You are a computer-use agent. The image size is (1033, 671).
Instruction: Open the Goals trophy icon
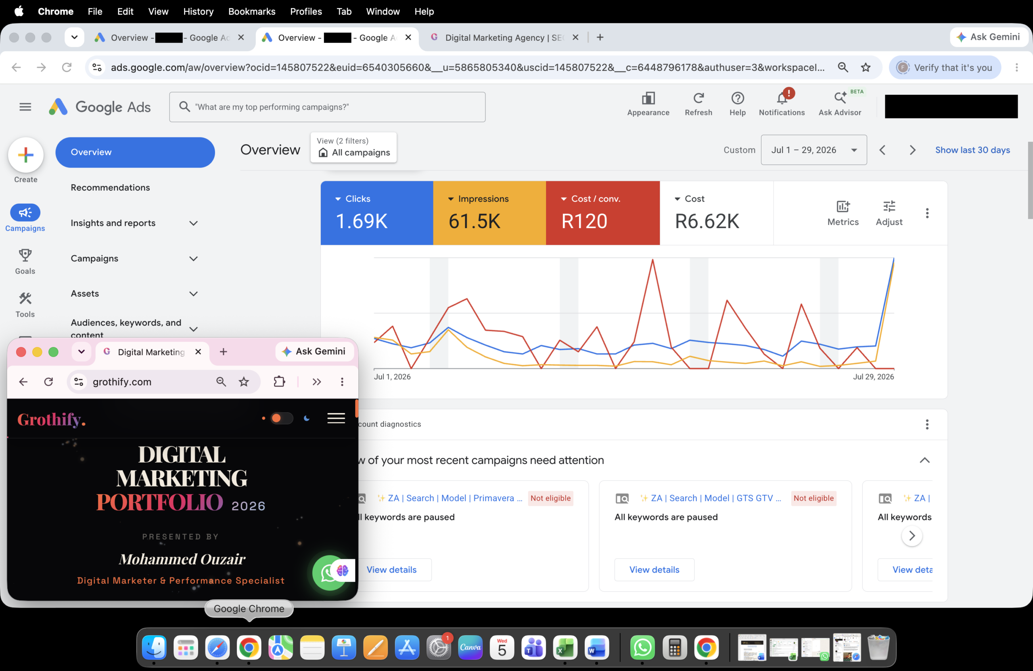25,256
